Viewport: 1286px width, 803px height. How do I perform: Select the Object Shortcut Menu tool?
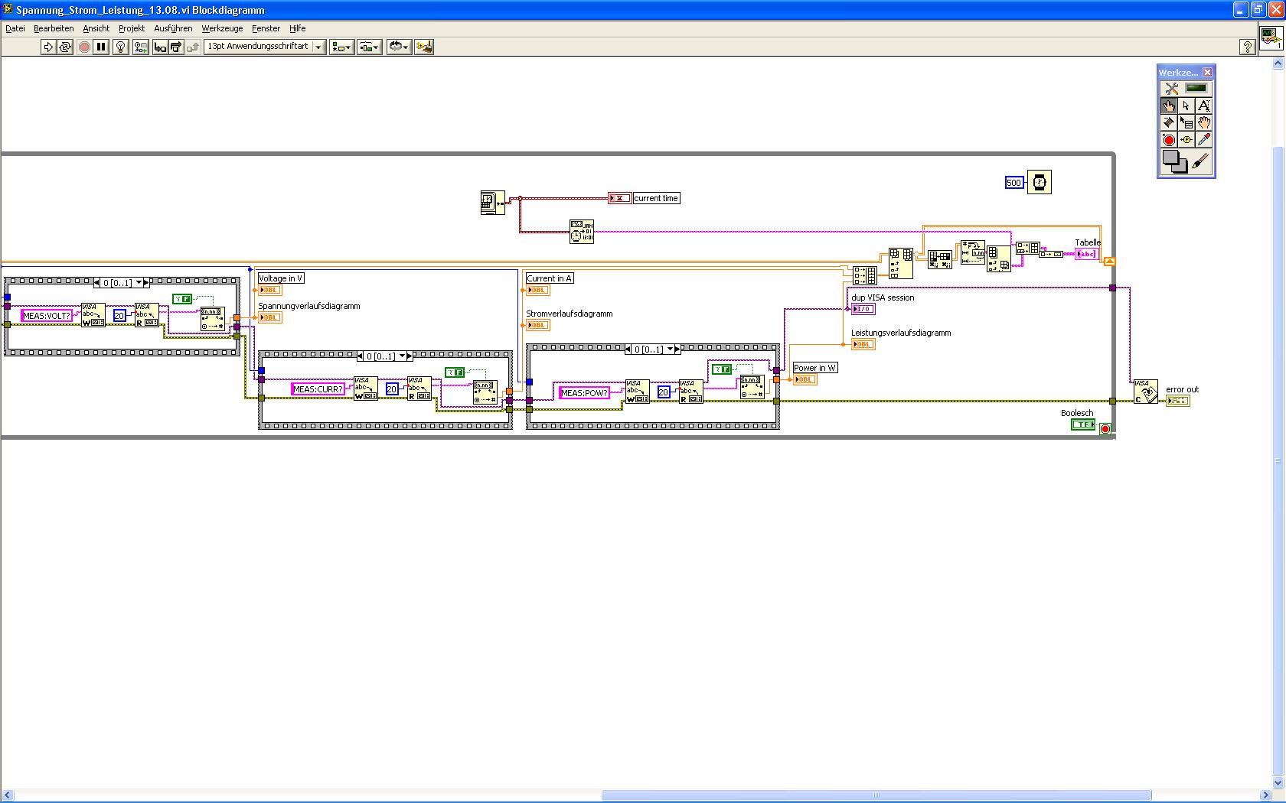1186,122
